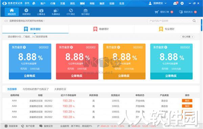This screenshot has height=129, width=203.
Task: Click the vertical scrollbar thumb
Action: pos(202,25)
